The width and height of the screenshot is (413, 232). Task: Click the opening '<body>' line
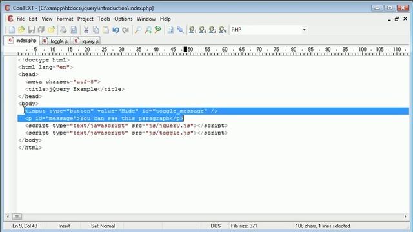tap(28, 104)
